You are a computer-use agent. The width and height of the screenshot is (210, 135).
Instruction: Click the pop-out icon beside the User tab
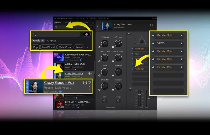point(93,23)
